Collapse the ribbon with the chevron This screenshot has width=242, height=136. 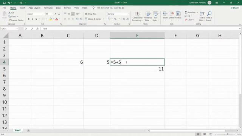pos(240,24)
